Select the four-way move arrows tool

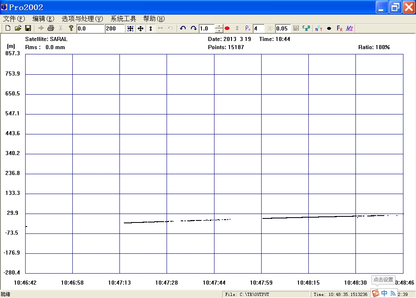coord(140,28)
